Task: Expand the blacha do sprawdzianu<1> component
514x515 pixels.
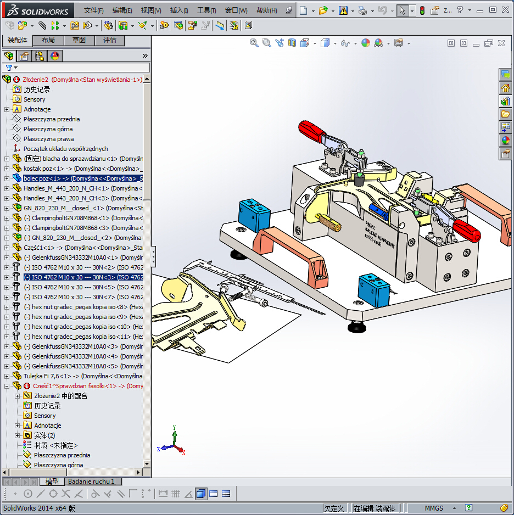Action: point(7,159)
